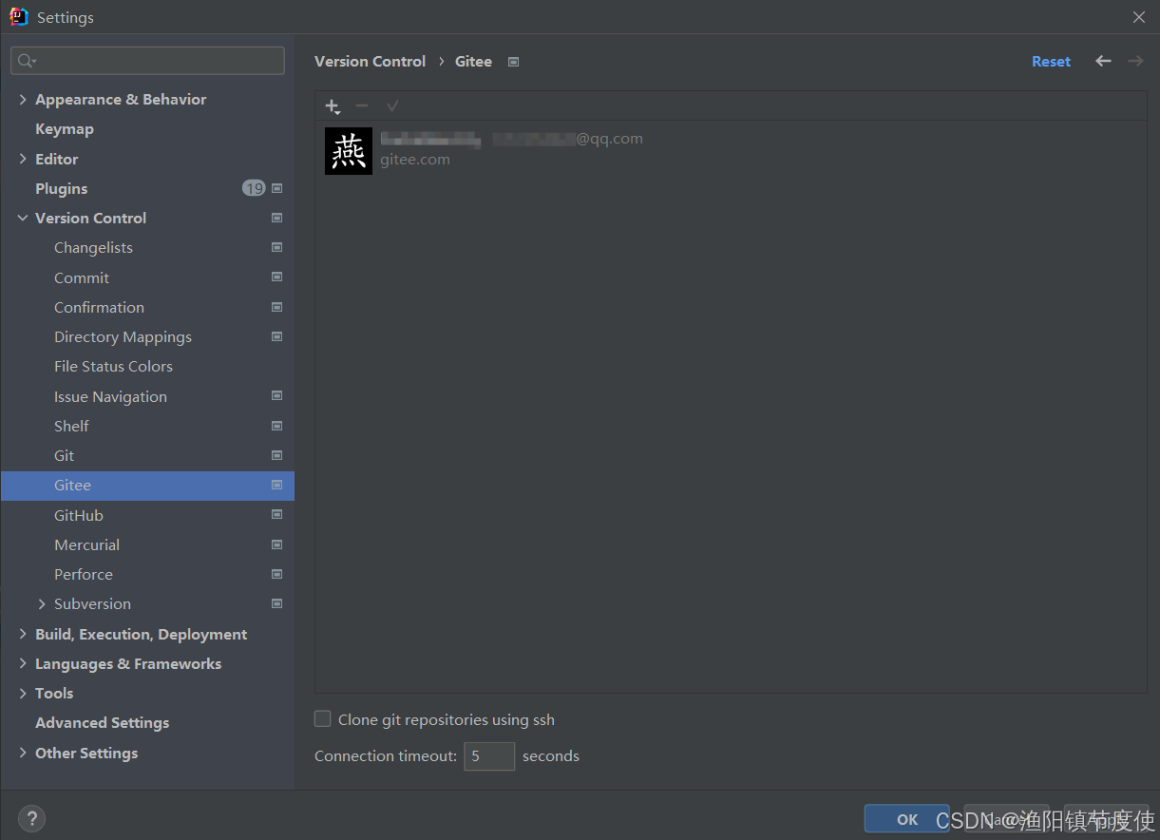Expand Build, Execution, Deployment section
Screen dimensions: 1160x840
point(23,634)
